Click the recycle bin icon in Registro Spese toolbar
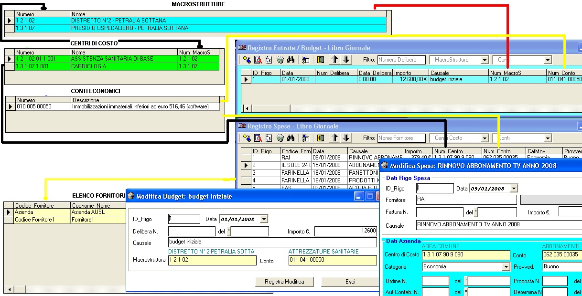 click(x=280, y=138)
